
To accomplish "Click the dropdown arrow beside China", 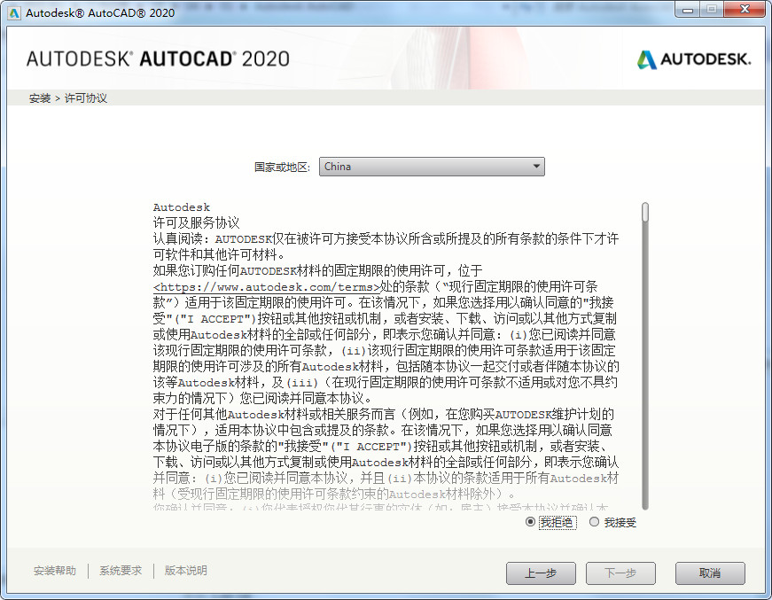I will tap(535, 166).
